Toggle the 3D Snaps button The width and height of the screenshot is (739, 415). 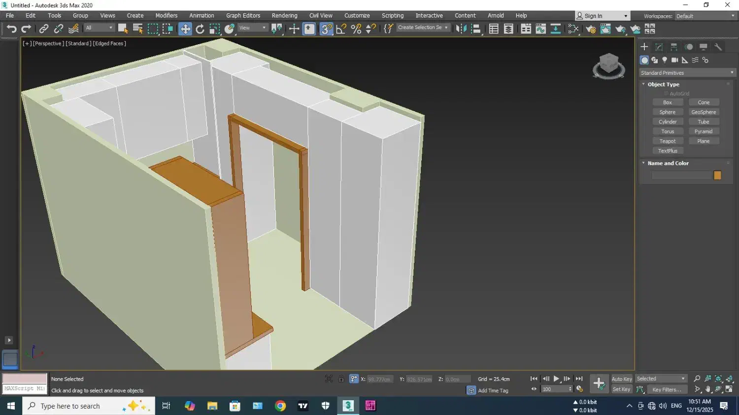click(327, 29)
